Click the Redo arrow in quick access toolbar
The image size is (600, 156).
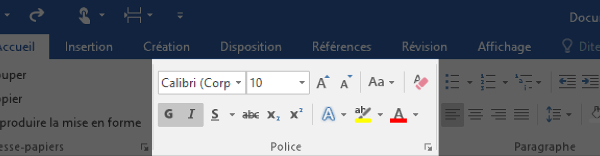(37, 15)
